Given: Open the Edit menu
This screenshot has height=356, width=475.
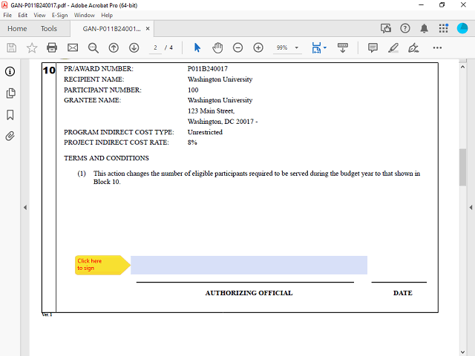Looking at the screenshot, I should point(23,15).
